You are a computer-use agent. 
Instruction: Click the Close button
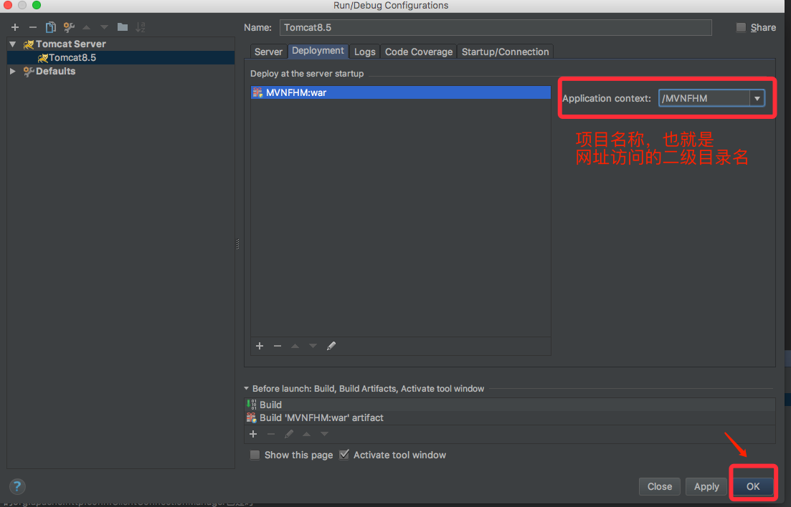point(659,486)
